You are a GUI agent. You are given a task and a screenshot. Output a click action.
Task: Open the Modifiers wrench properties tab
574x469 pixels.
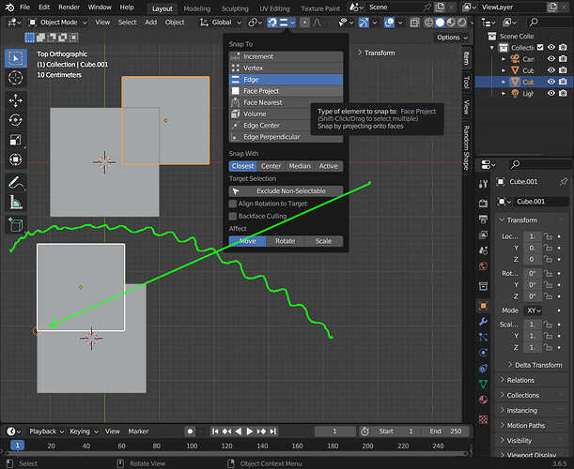pos(483,322)
